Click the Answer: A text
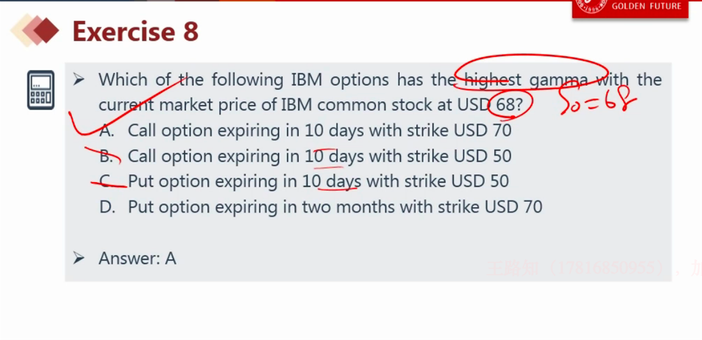The height and width of the screenshot is (340, 702). [137, 259]
